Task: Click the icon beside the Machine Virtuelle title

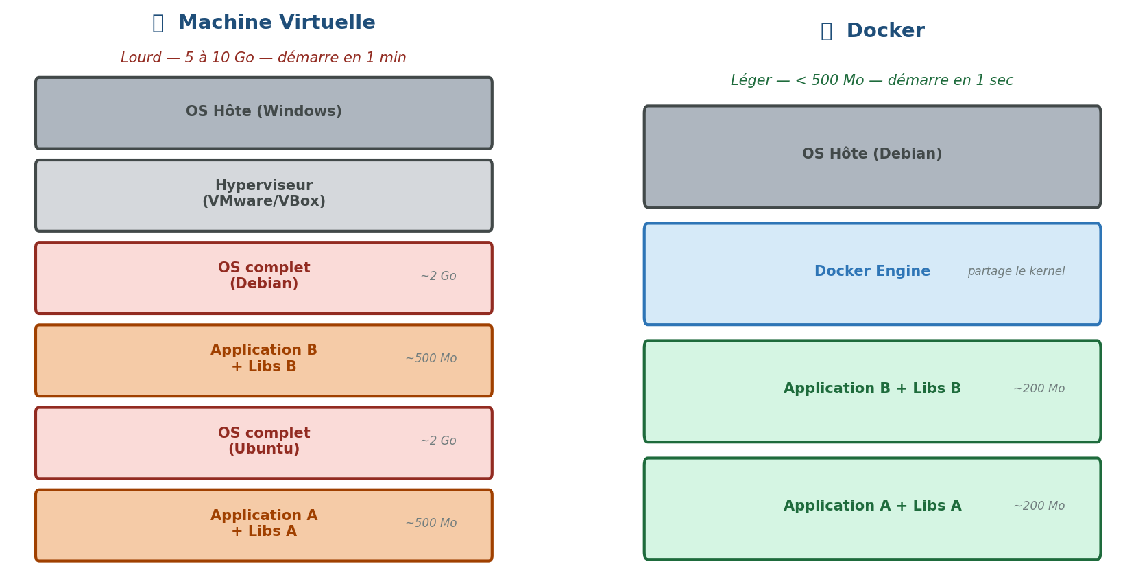Action: tap(158, 23)
